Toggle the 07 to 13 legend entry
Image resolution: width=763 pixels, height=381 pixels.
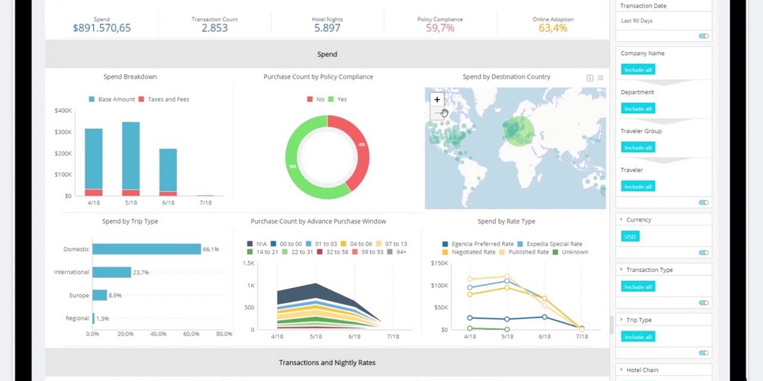391,244
